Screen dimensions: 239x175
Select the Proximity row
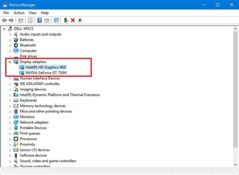pos(28,144)
